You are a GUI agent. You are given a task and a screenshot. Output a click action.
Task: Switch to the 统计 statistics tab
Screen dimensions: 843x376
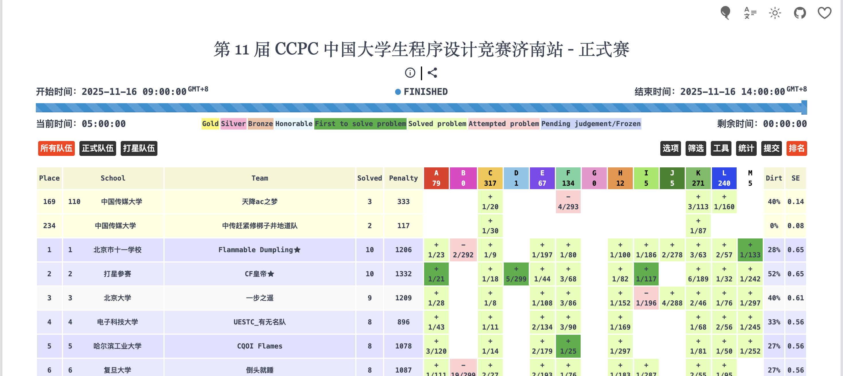point(746,148)
